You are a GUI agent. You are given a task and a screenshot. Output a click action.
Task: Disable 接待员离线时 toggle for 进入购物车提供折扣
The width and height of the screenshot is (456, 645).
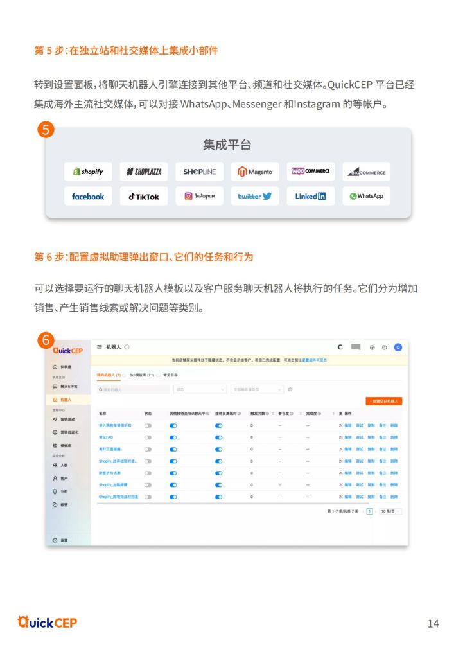[x=219, y=426]
